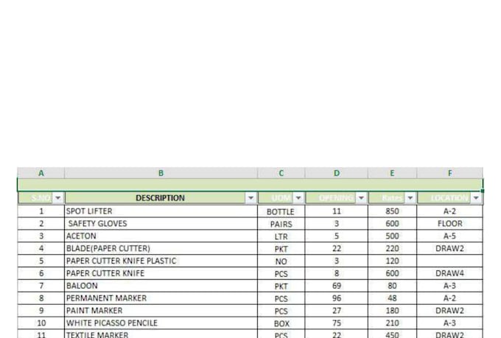Select the BOTTLE unit cell
501x338 pixels.
pos(281,211)
